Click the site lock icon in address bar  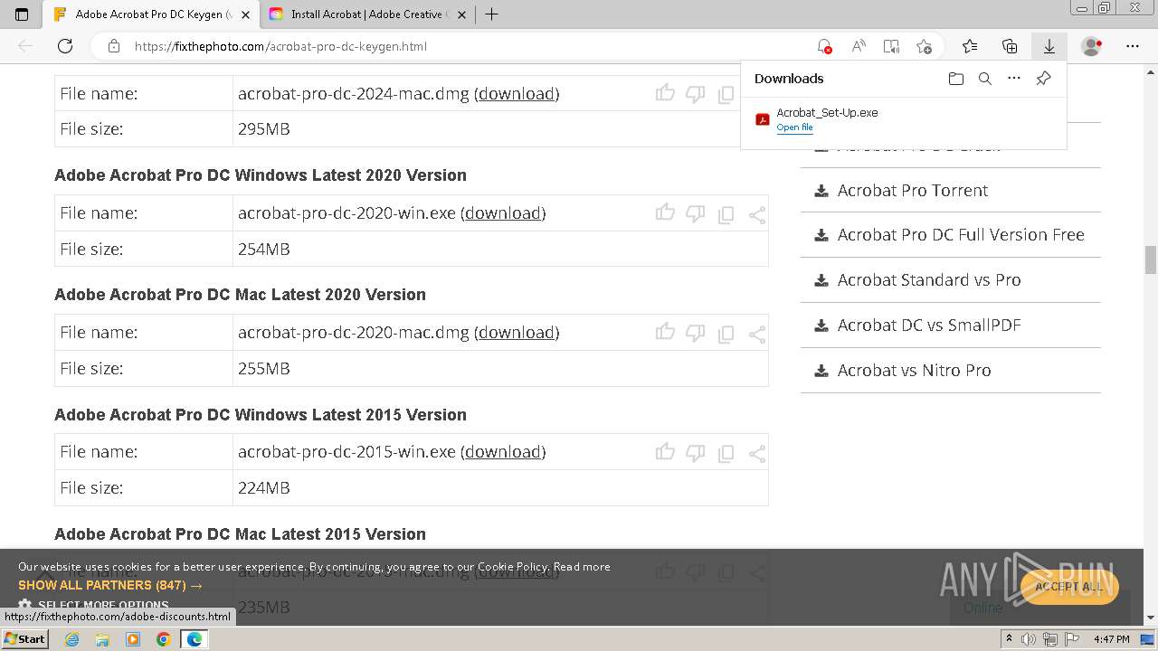point(114,46)
